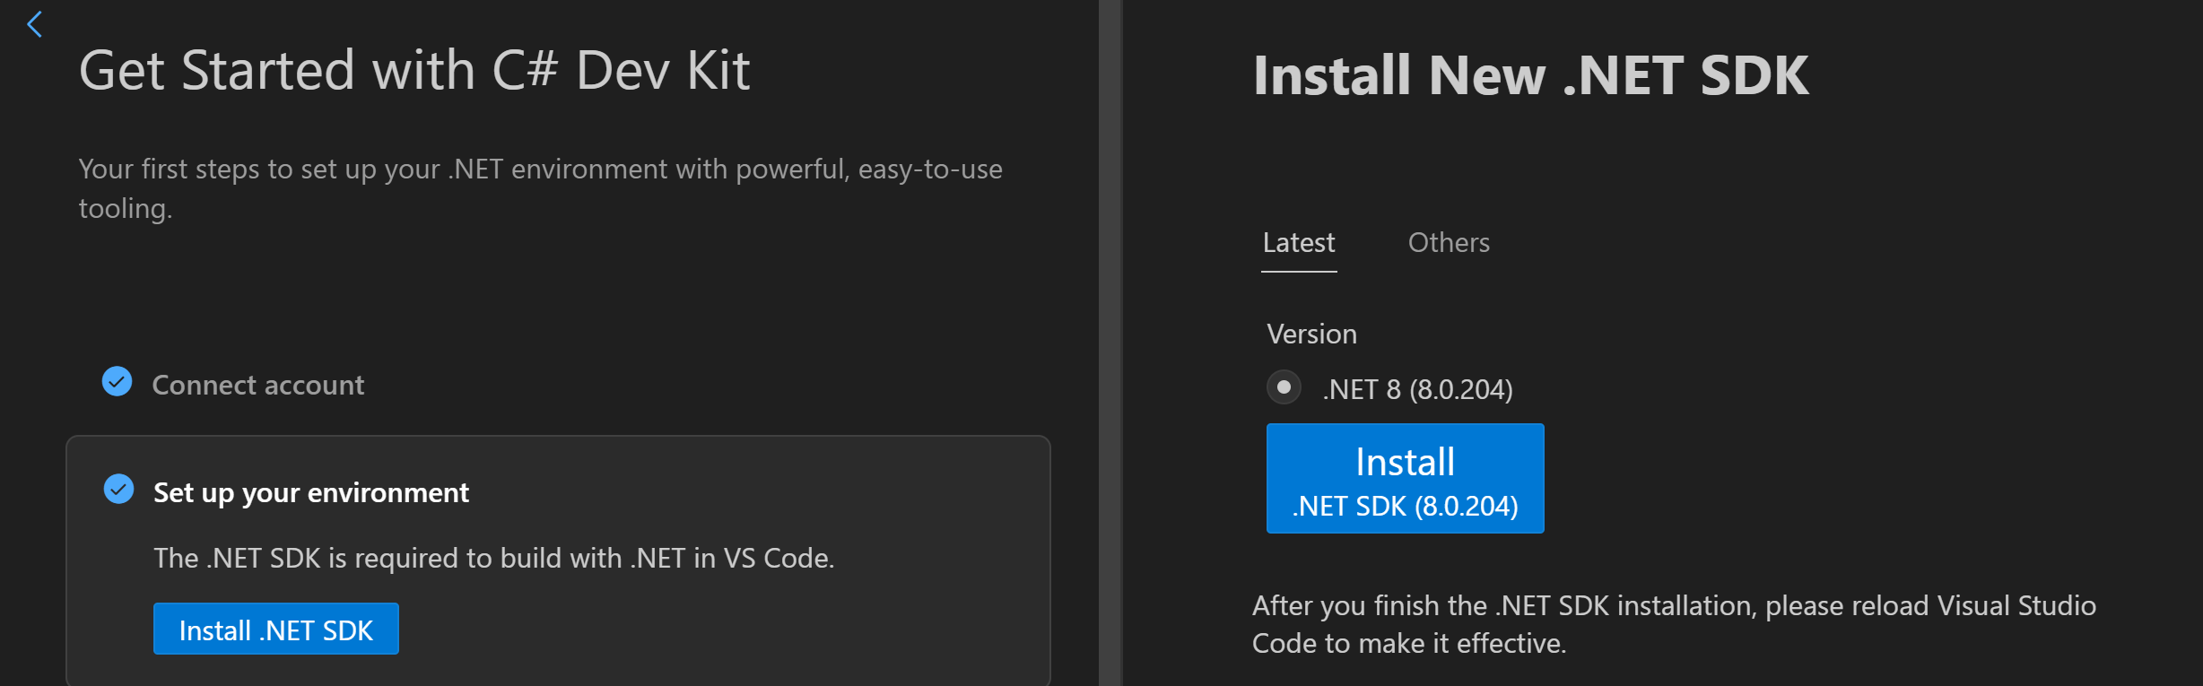
Task: Click the back arrow chevron
Action: (x=35, y=24)
